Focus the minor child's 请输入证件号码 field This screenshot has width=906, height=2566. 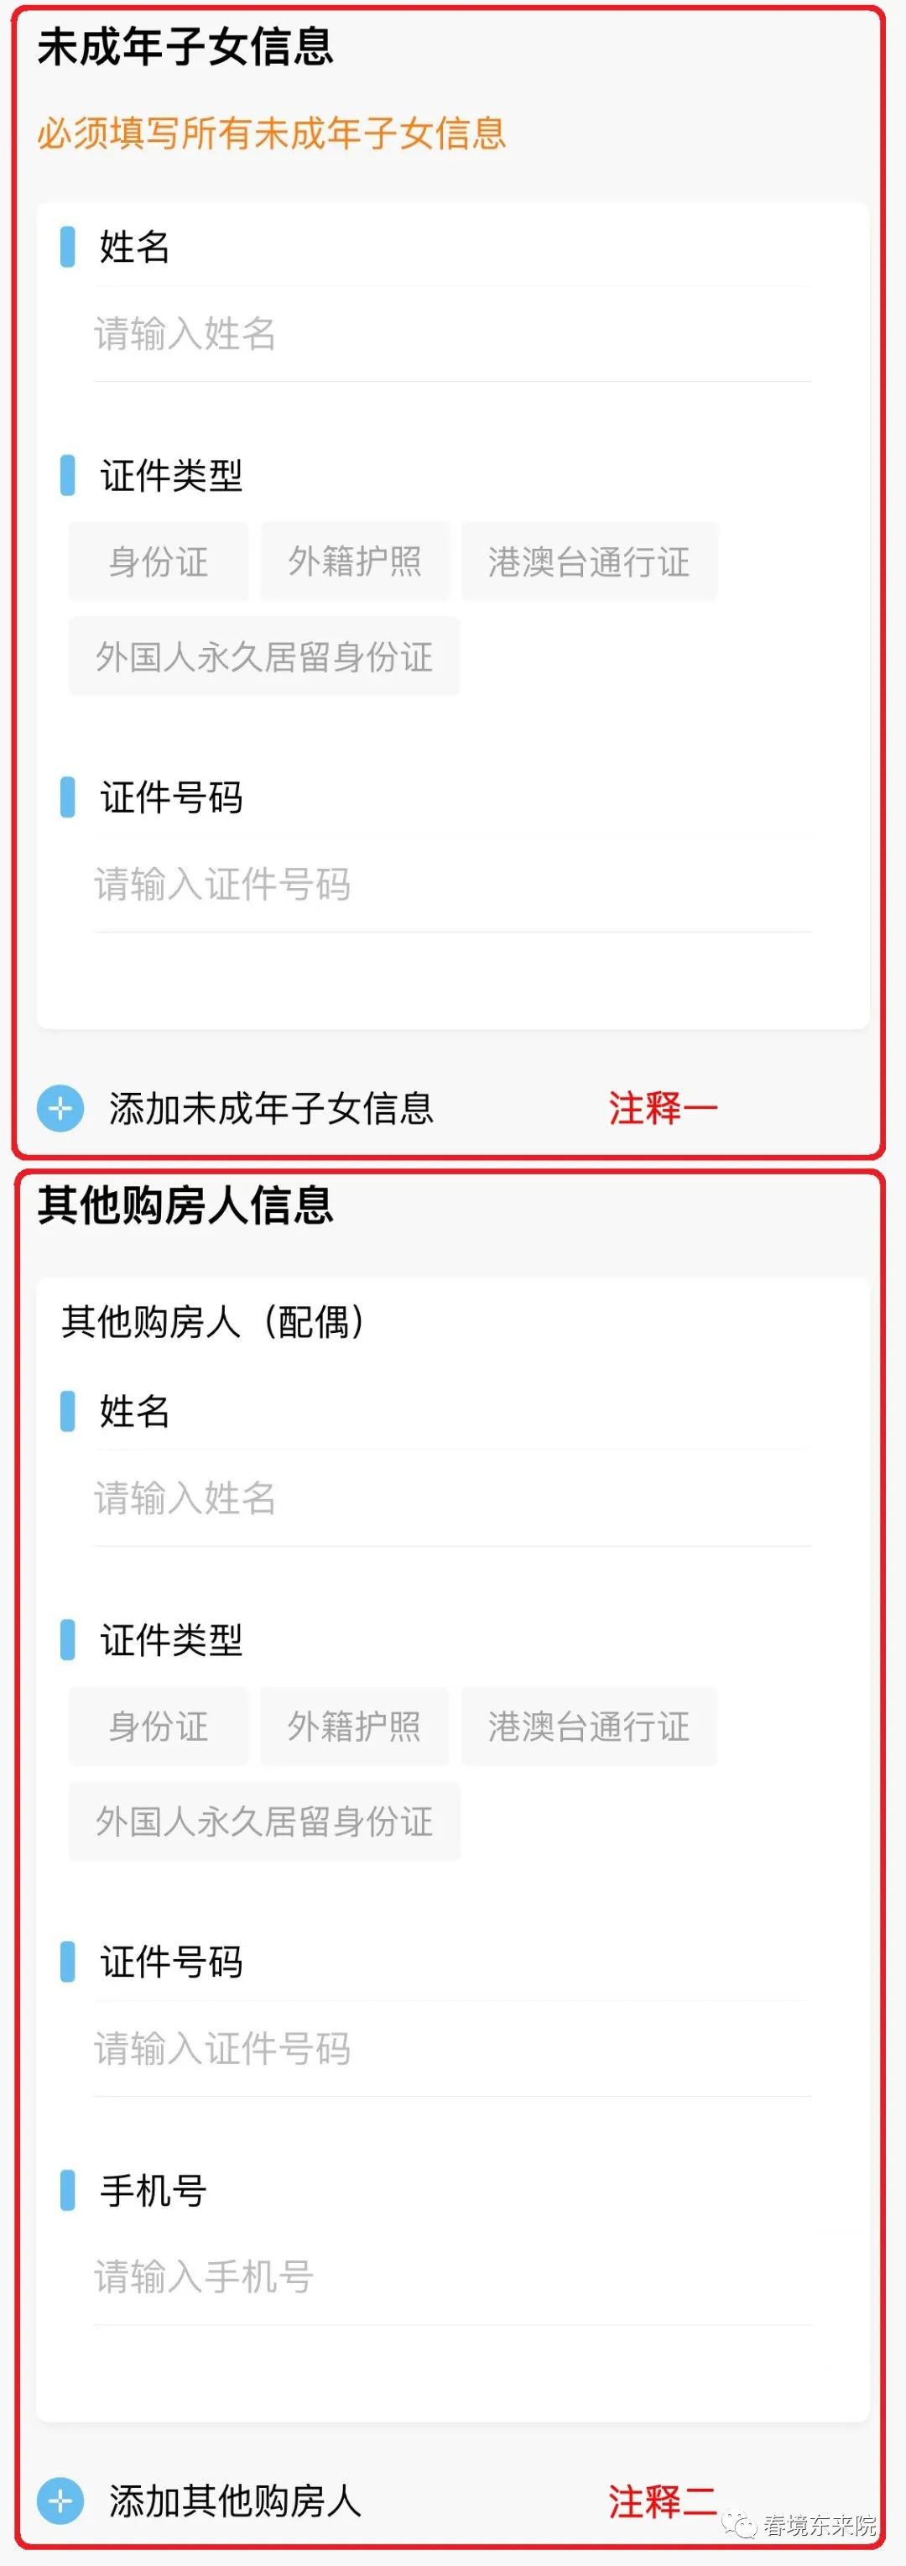[453, 885]
